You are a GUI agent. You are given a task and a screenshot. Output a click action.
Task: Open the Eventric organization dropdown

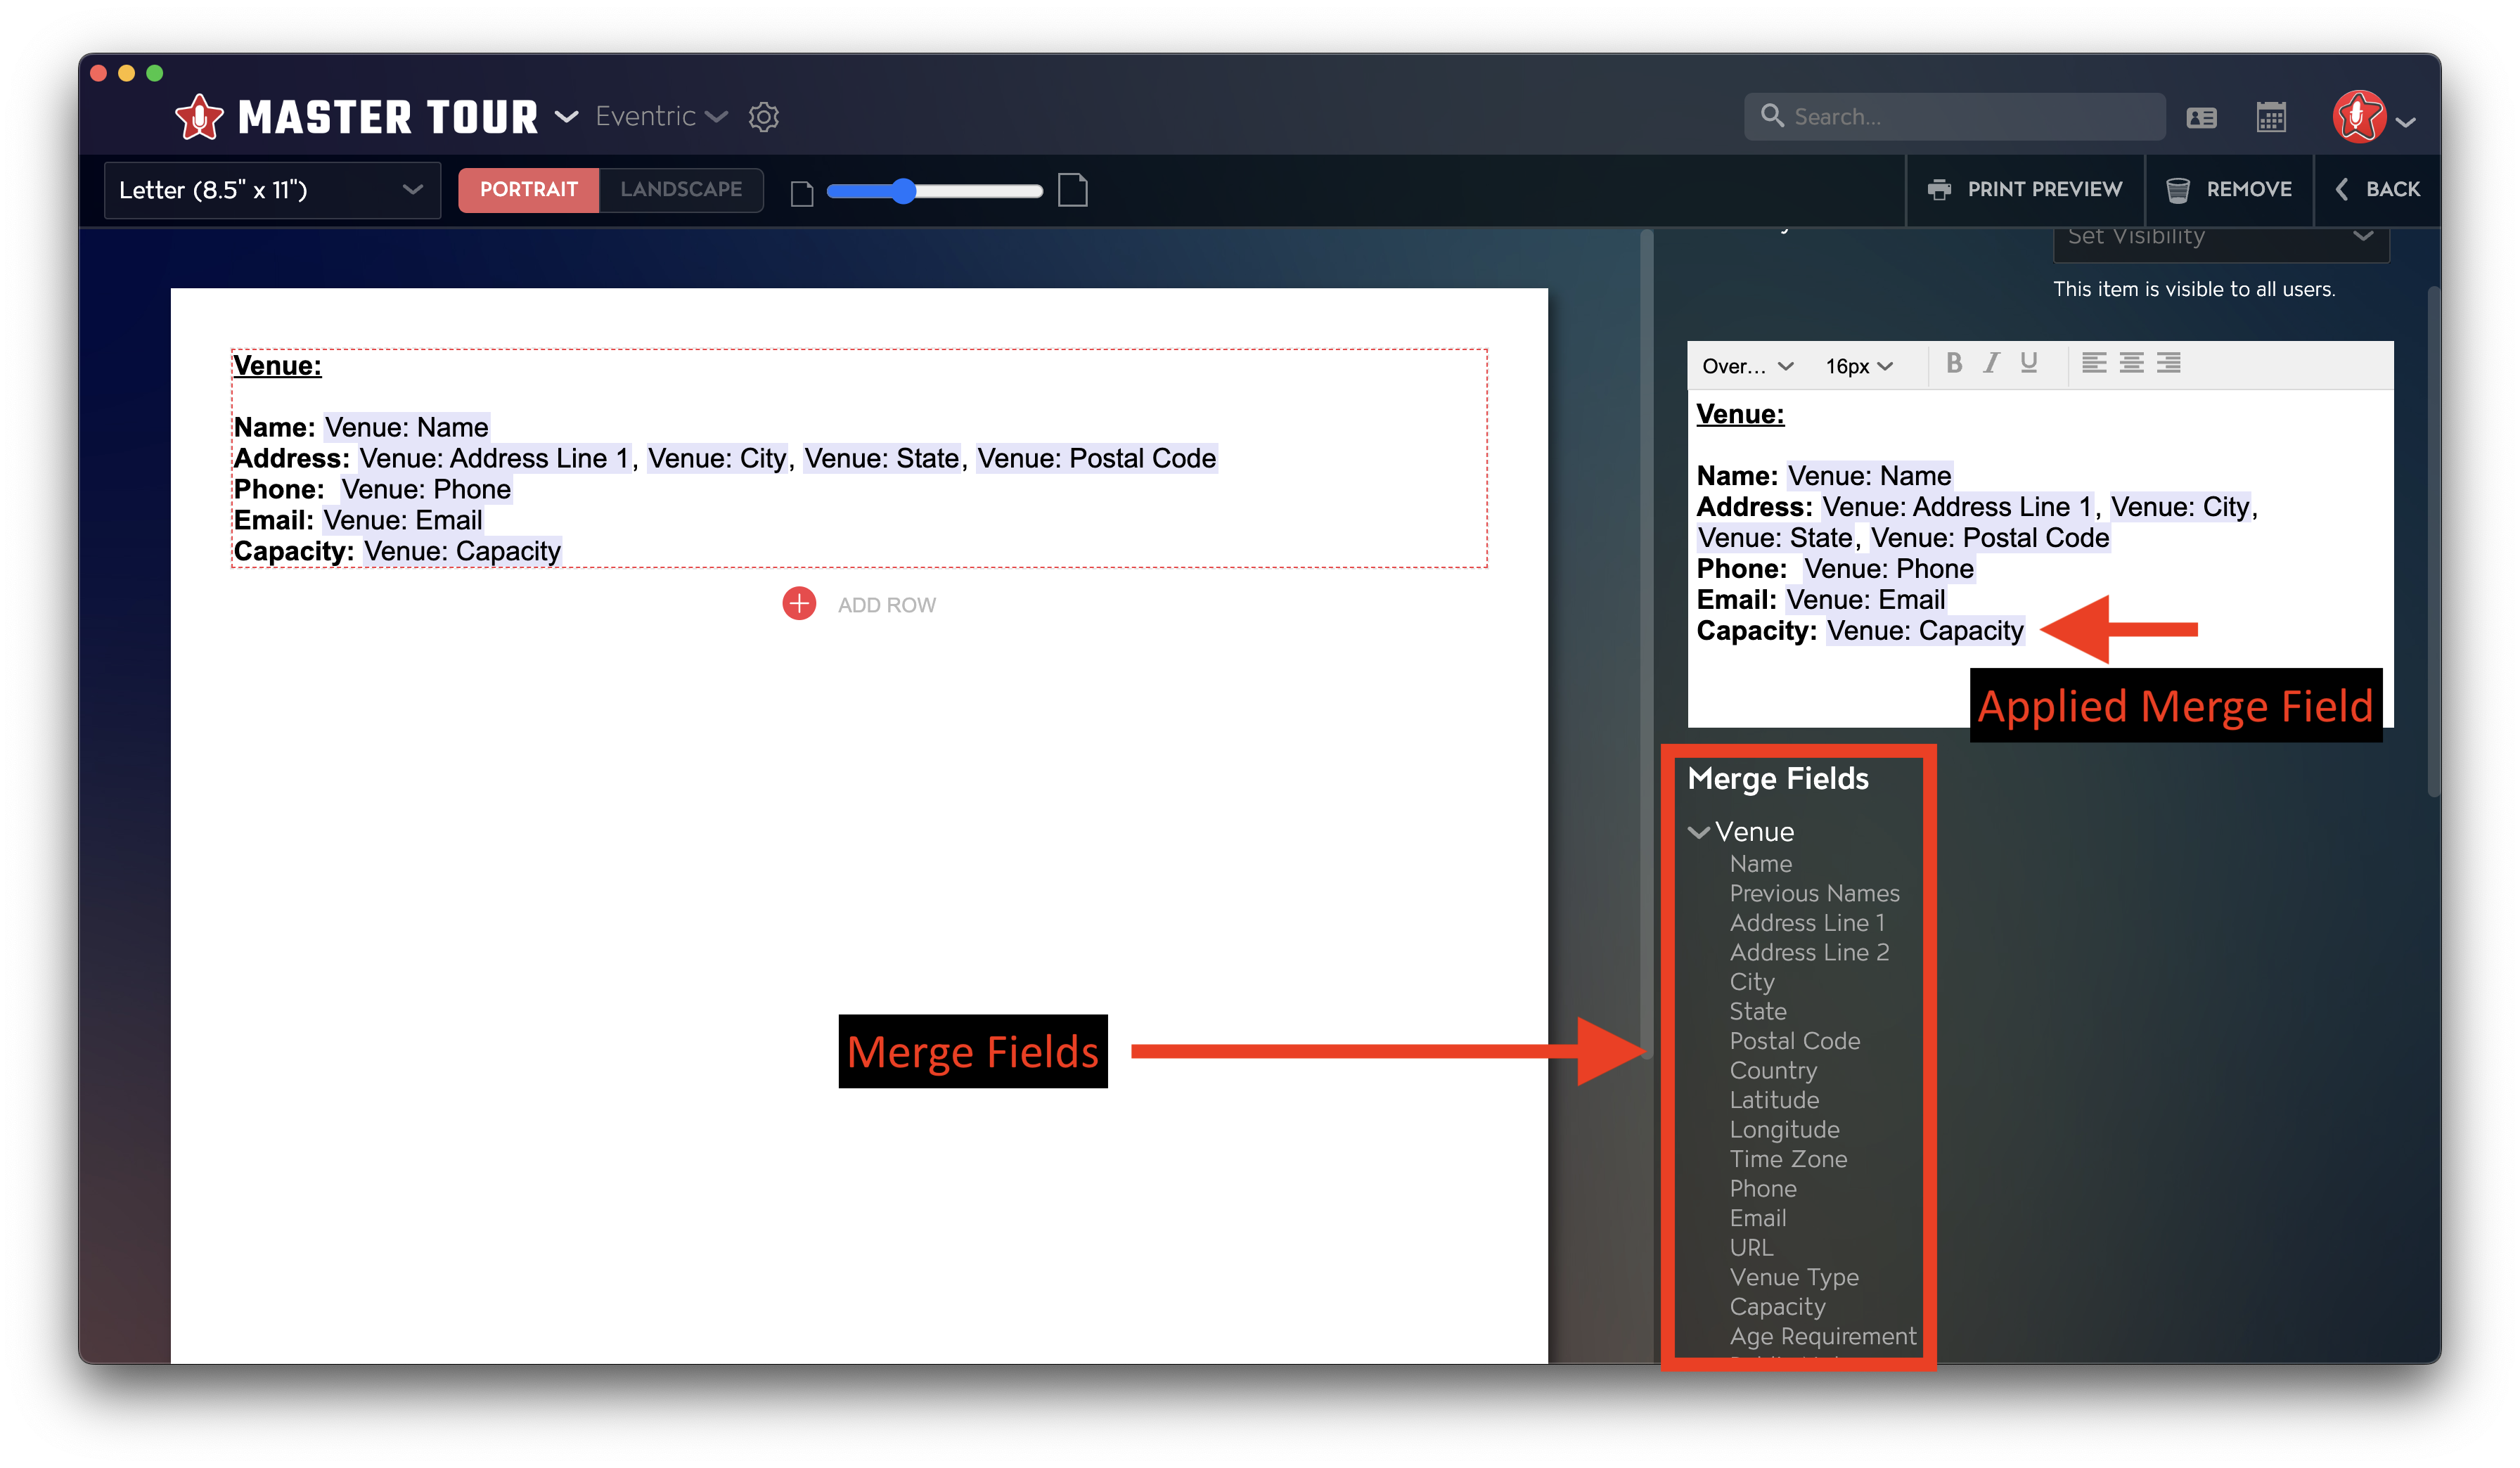pos(661,116)
